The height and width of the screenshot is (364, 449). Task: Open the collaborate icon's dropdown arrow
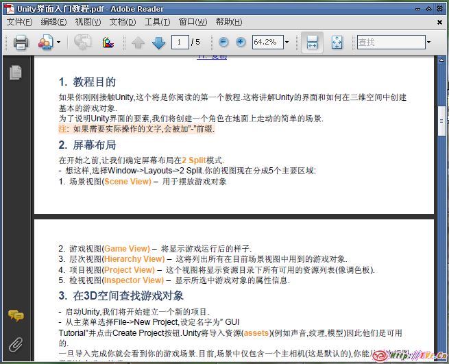[x=59, y=43]
